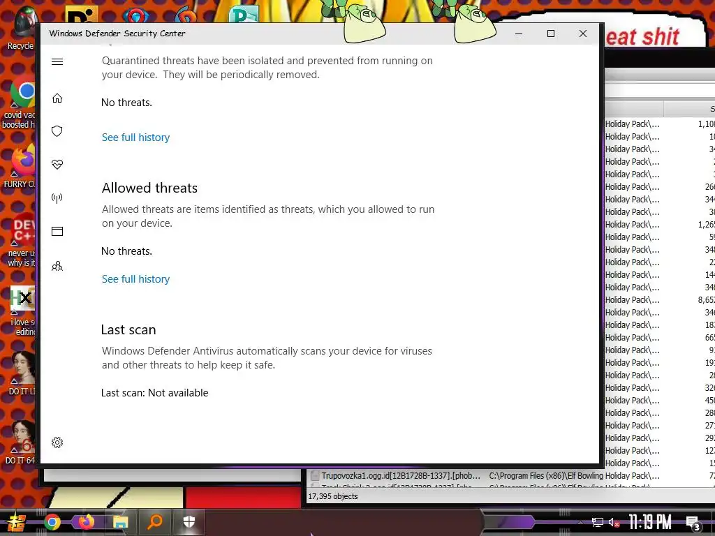Show hidden tray icons chevron
This screenshot has height=536, width=715.
click(x=580, y=522)
